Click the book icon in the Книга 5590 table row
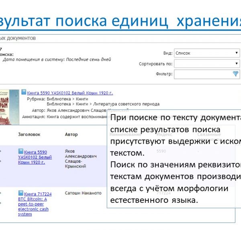 (x=20, y=151)
